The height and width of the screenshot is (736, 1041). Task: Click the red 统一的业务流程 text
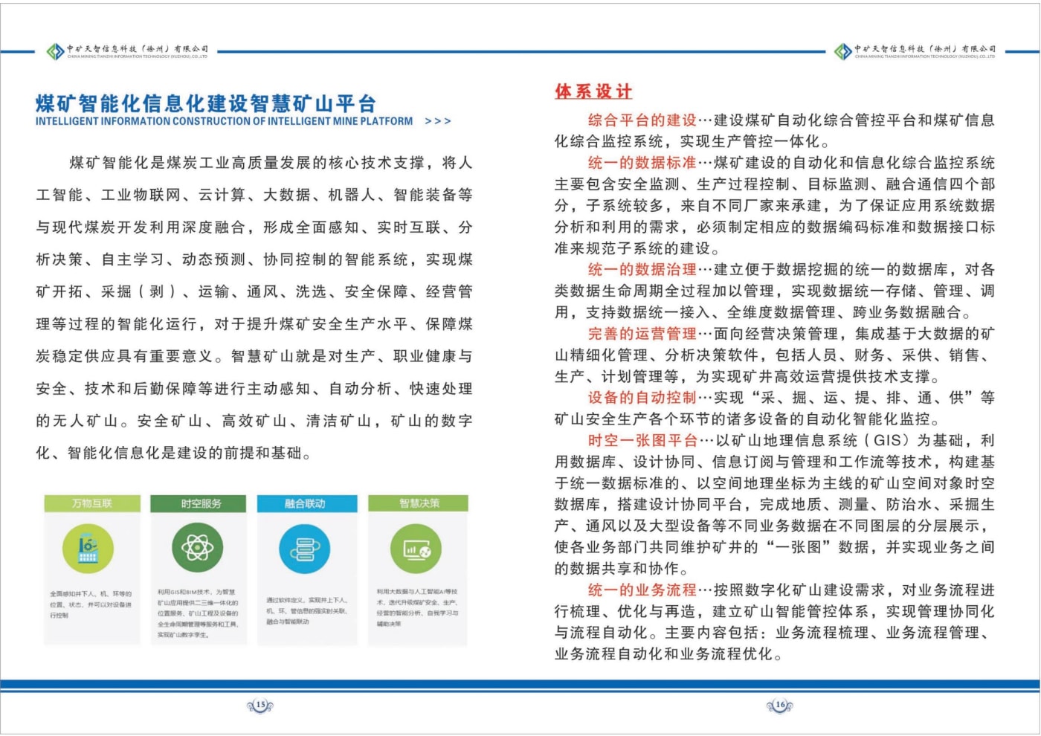click(642, 590)
